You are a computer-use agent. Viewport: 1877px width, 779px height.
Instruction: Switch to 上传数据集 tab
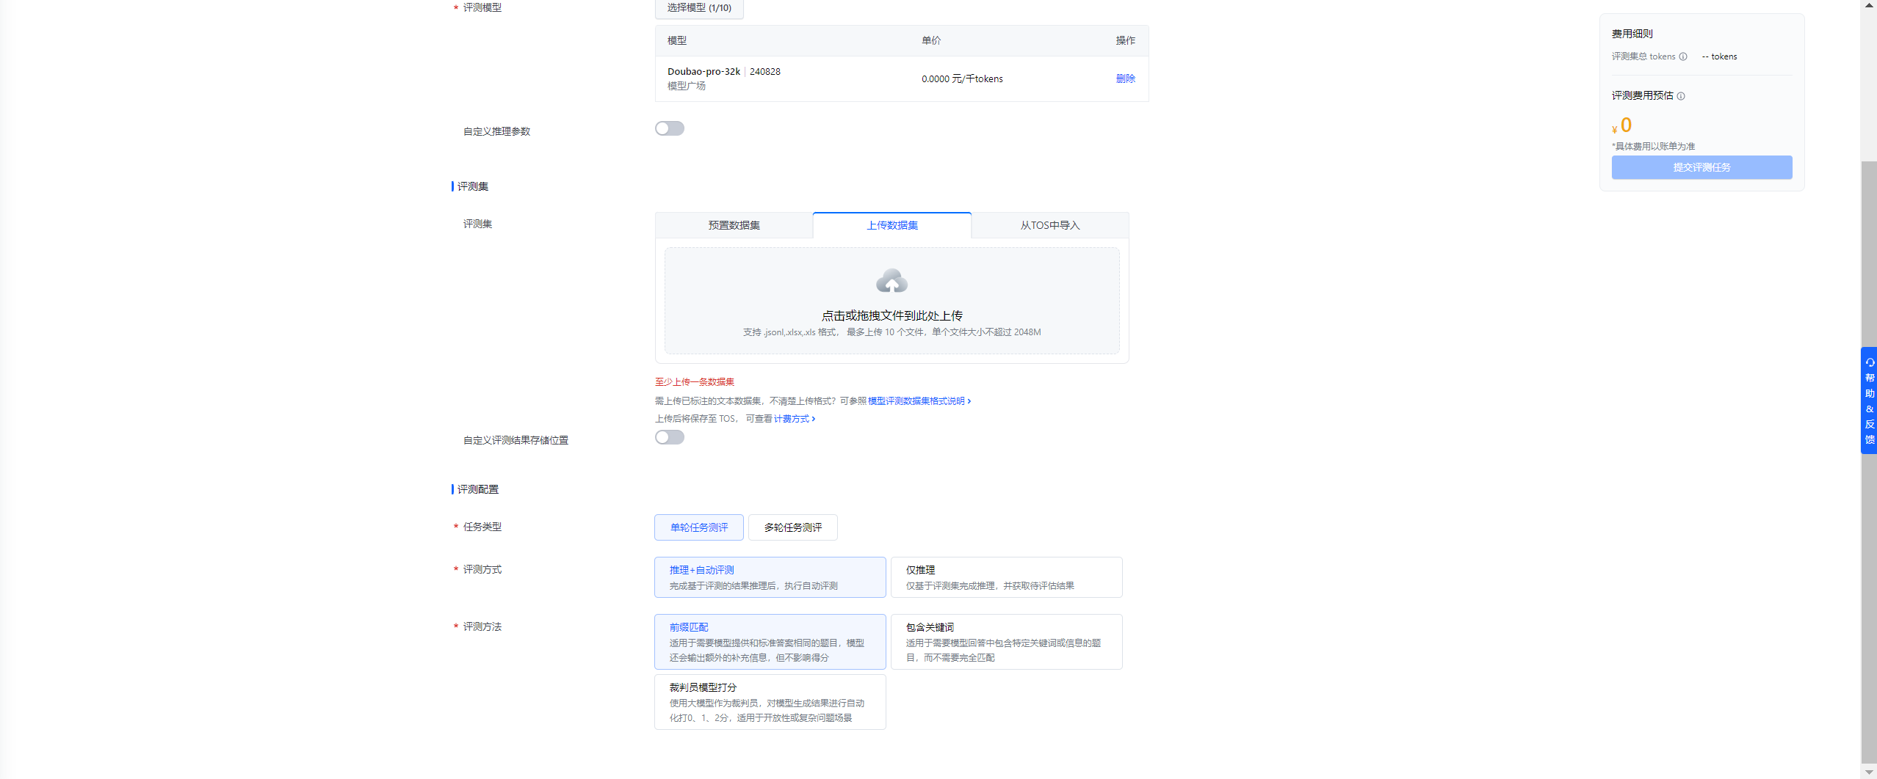pos(892,225)
